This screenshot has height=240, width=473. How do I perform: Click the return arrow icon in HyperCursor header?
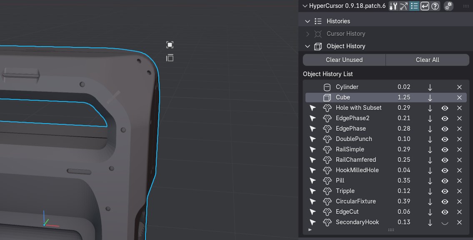coord(425,6)
